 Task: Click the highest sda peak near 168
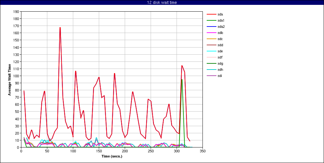[x=60, y=27]
